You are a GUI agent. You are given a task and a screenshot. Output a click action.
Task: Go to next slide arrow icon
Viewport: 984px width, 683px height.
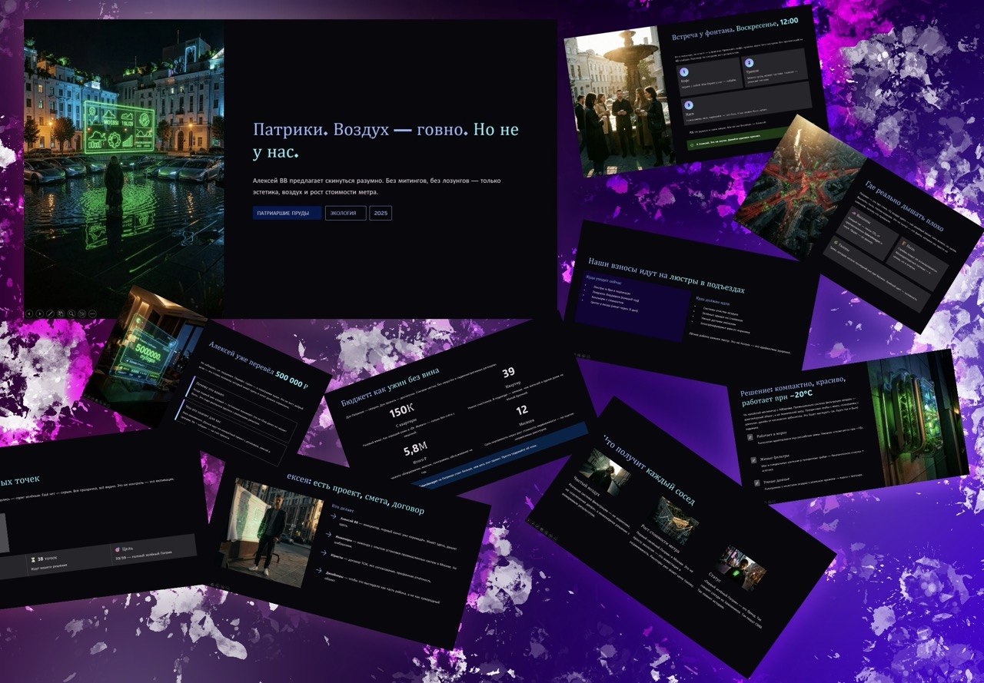(x=40, y=313)
